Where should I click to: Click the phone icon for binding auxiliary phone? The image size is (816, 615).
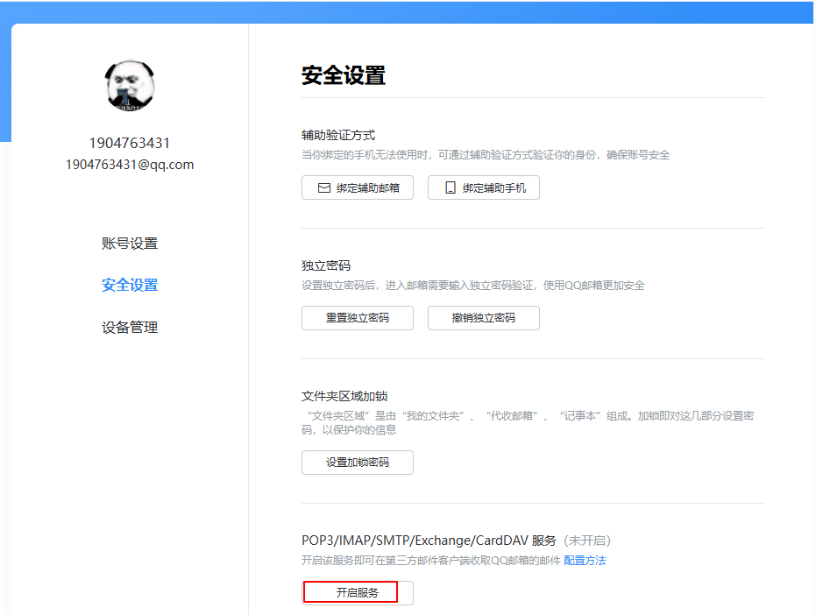pyautogui.click(x=451, y=187)
